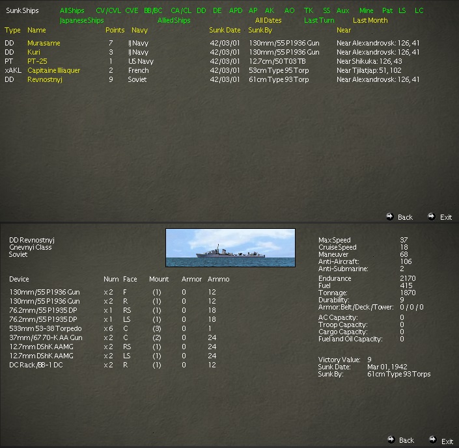Click the Exit arrow icon in Sunk Ships screen
Screen dimensions: 459x448
[x=432, y=217]
